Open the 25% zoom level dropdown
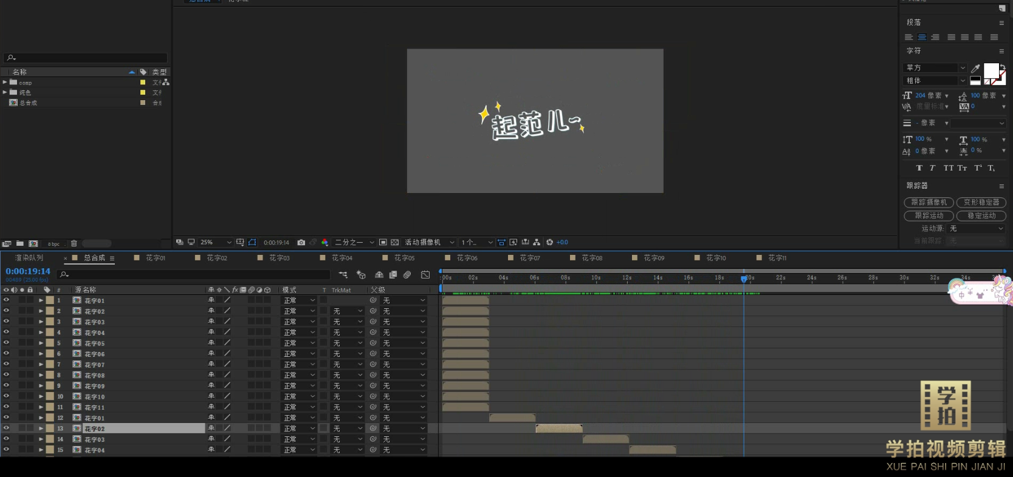The height and width of the screenshot is (477, 1013). (x=216, y=242)
